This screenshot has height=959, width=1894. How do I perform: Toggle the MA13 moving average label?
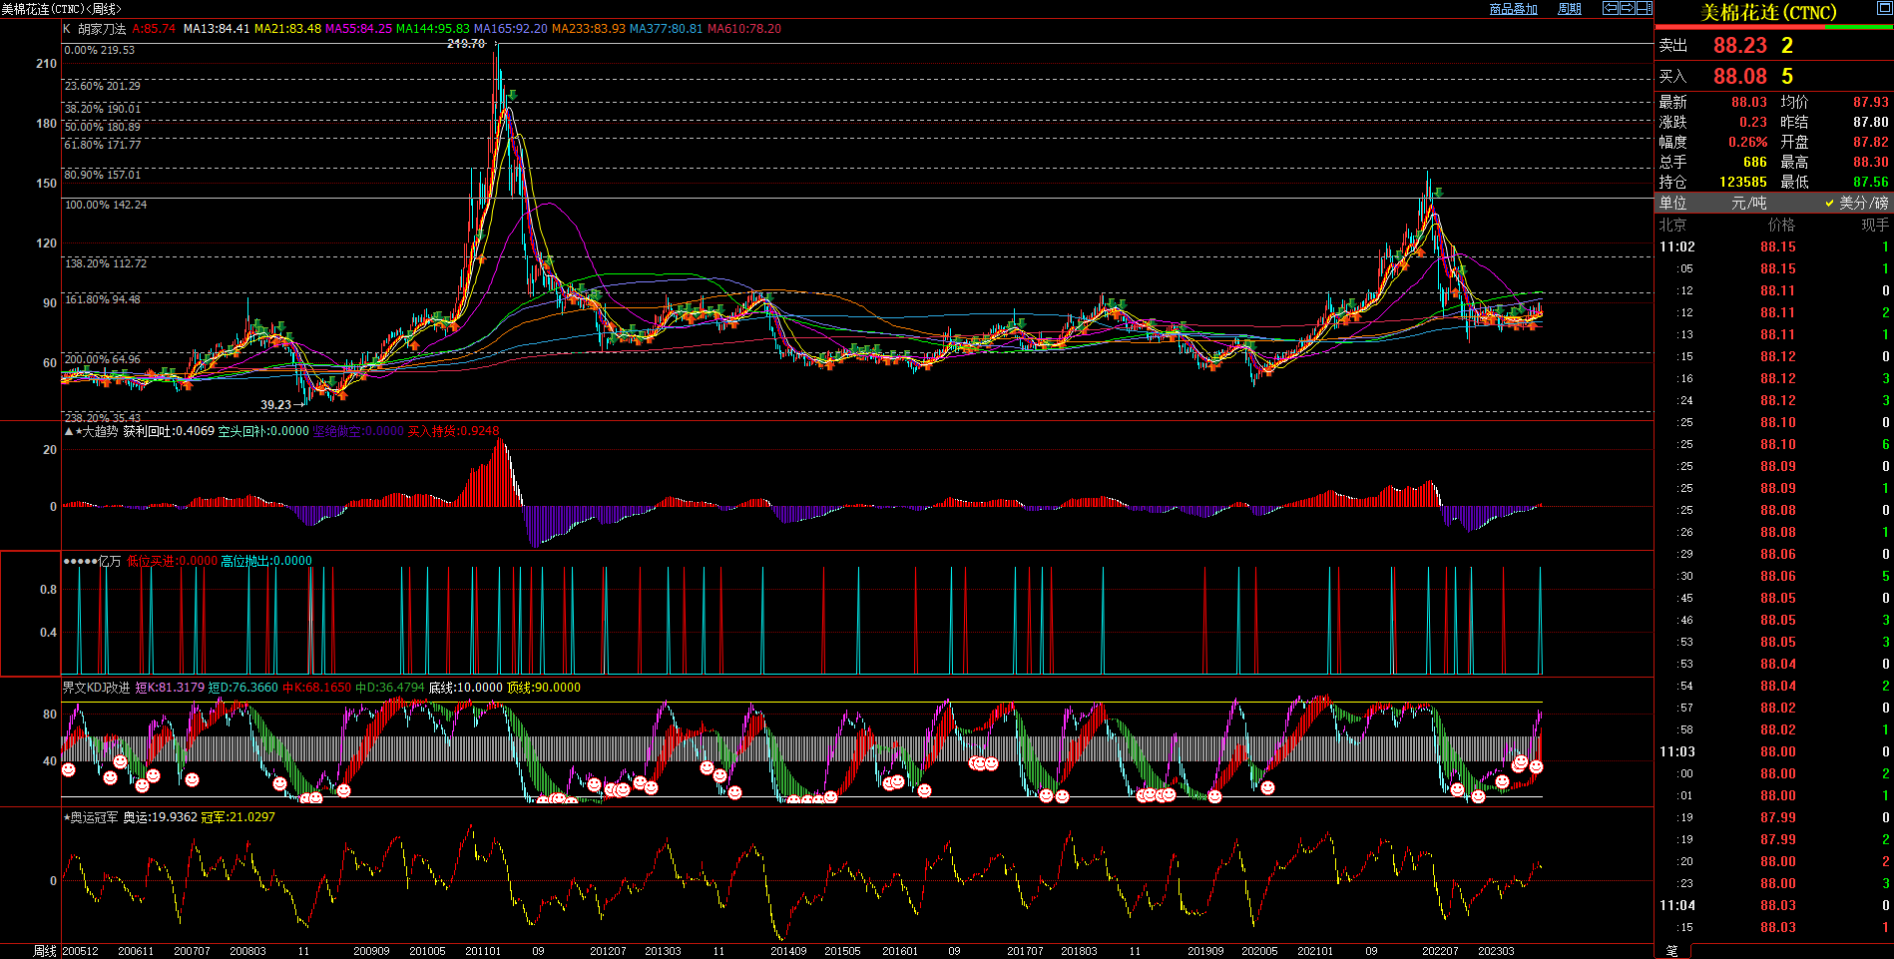(x=216, y=29)
